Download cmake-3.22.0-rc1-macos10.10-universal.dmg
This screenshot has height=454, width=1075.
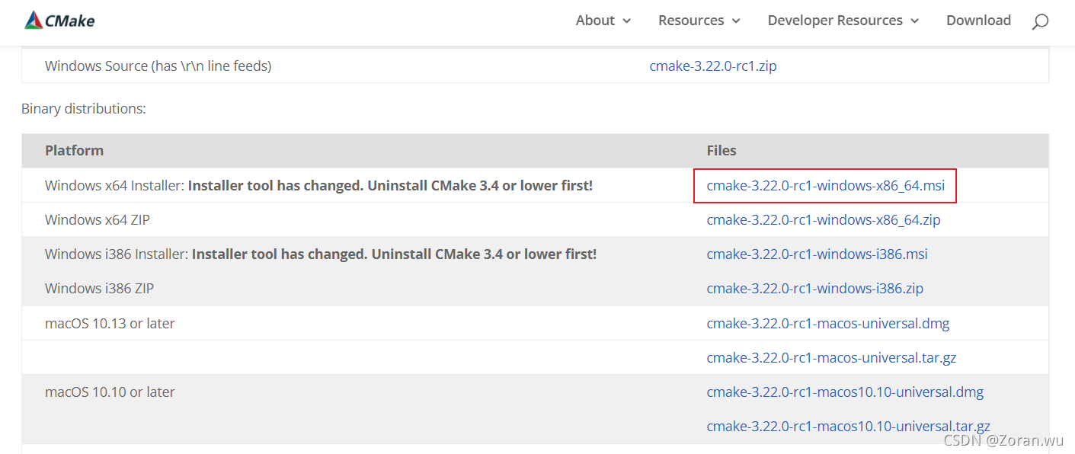(845, 392)
